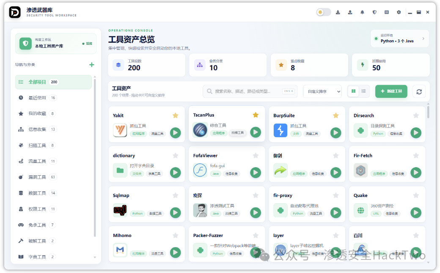Expand the Python · 3 个 Java environment panel
440x273 pixels.
coord(400,39)
